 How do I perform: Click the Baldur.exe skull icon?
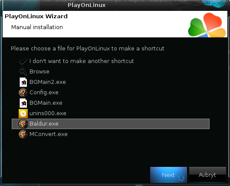point(23,124)
